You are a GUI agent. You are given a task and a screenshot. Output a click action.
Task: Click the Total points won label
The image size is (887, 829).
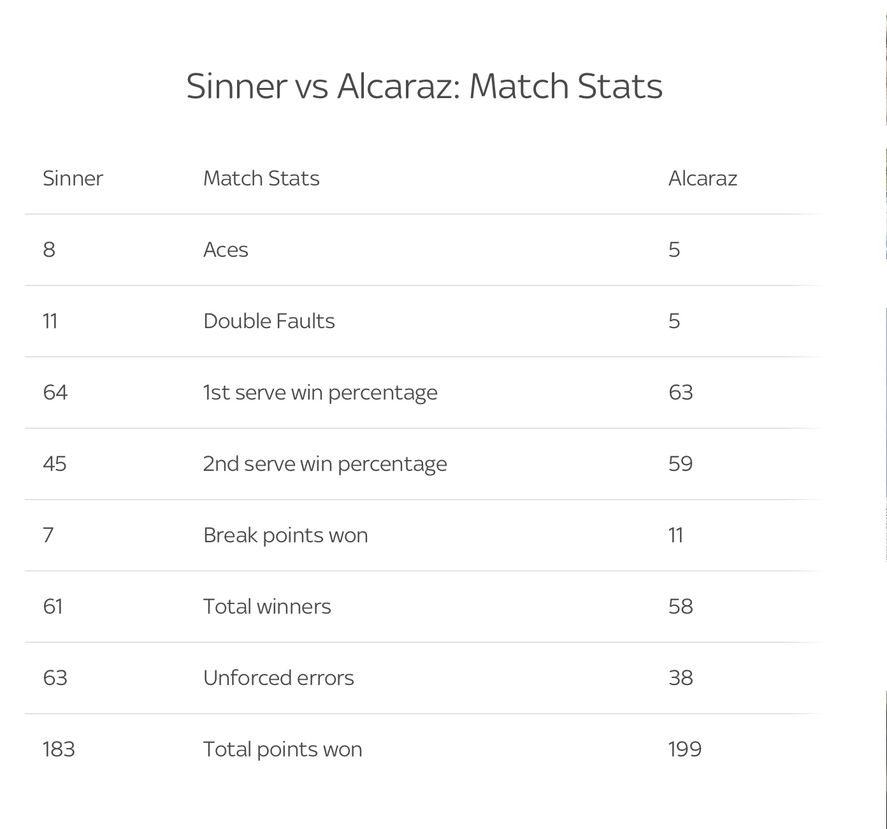tap(283, 749)
